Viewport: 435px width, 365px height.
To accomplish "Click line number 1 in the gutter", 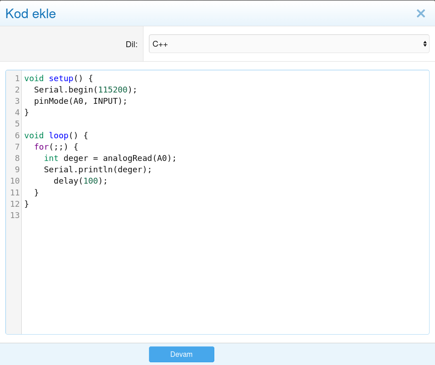I will 17,78.
